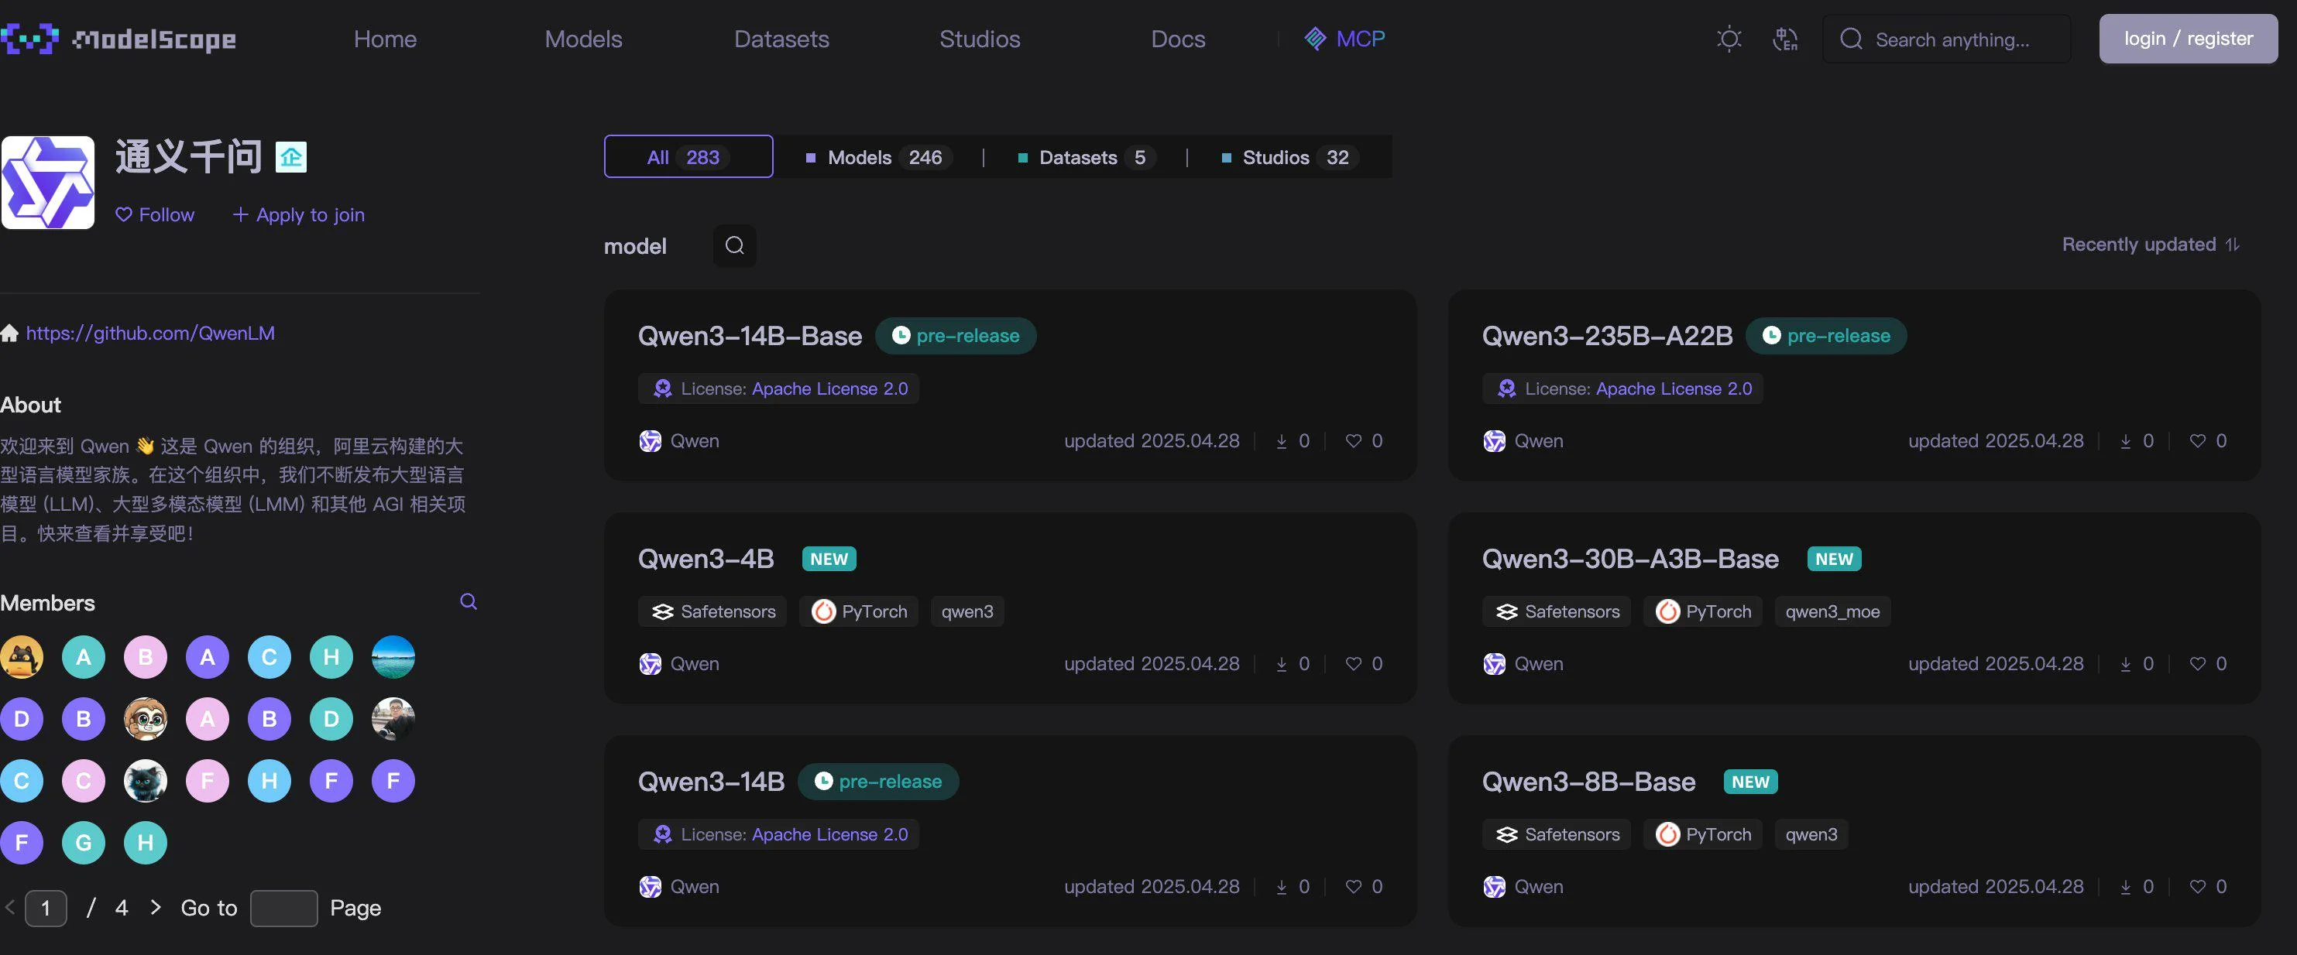The height and width of the screenshot is (955, 2297).
Task: Click the Qwen owner icon on Qwen3-14B-Base
Action: point(650,441)
